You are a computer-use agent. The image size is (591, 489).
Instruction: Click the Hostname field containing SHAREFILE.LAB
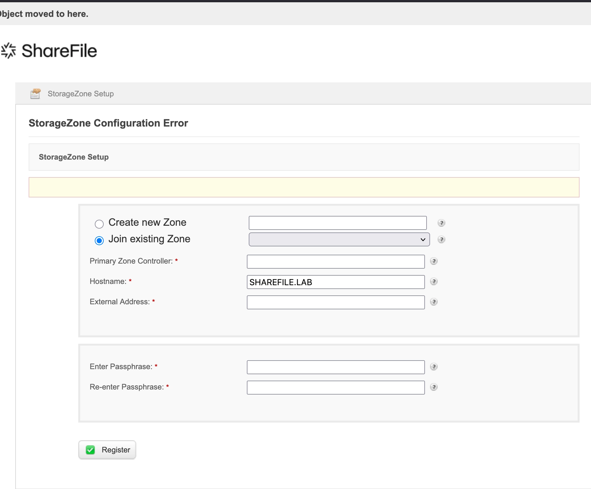(x=336, y=282)
